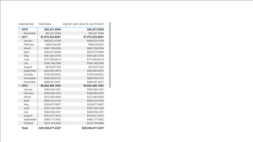The image size is (253, 142).
Task: Click the Total row label
Action: (x=25, y=128)
